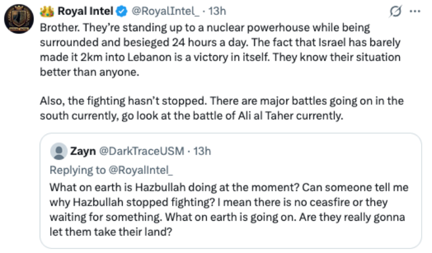The height and width of the screenshot is (253, 432).
Task: Open the Royal Intel display name
Action: point(85,12)
